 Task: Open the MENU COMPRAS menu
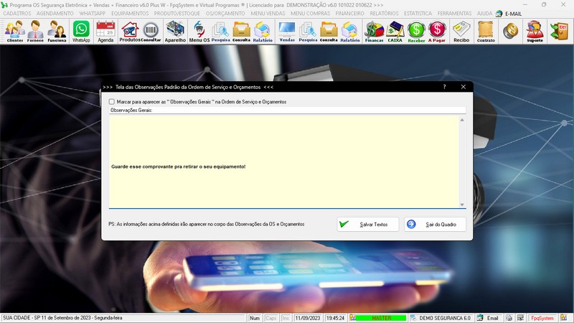[310, 14]
